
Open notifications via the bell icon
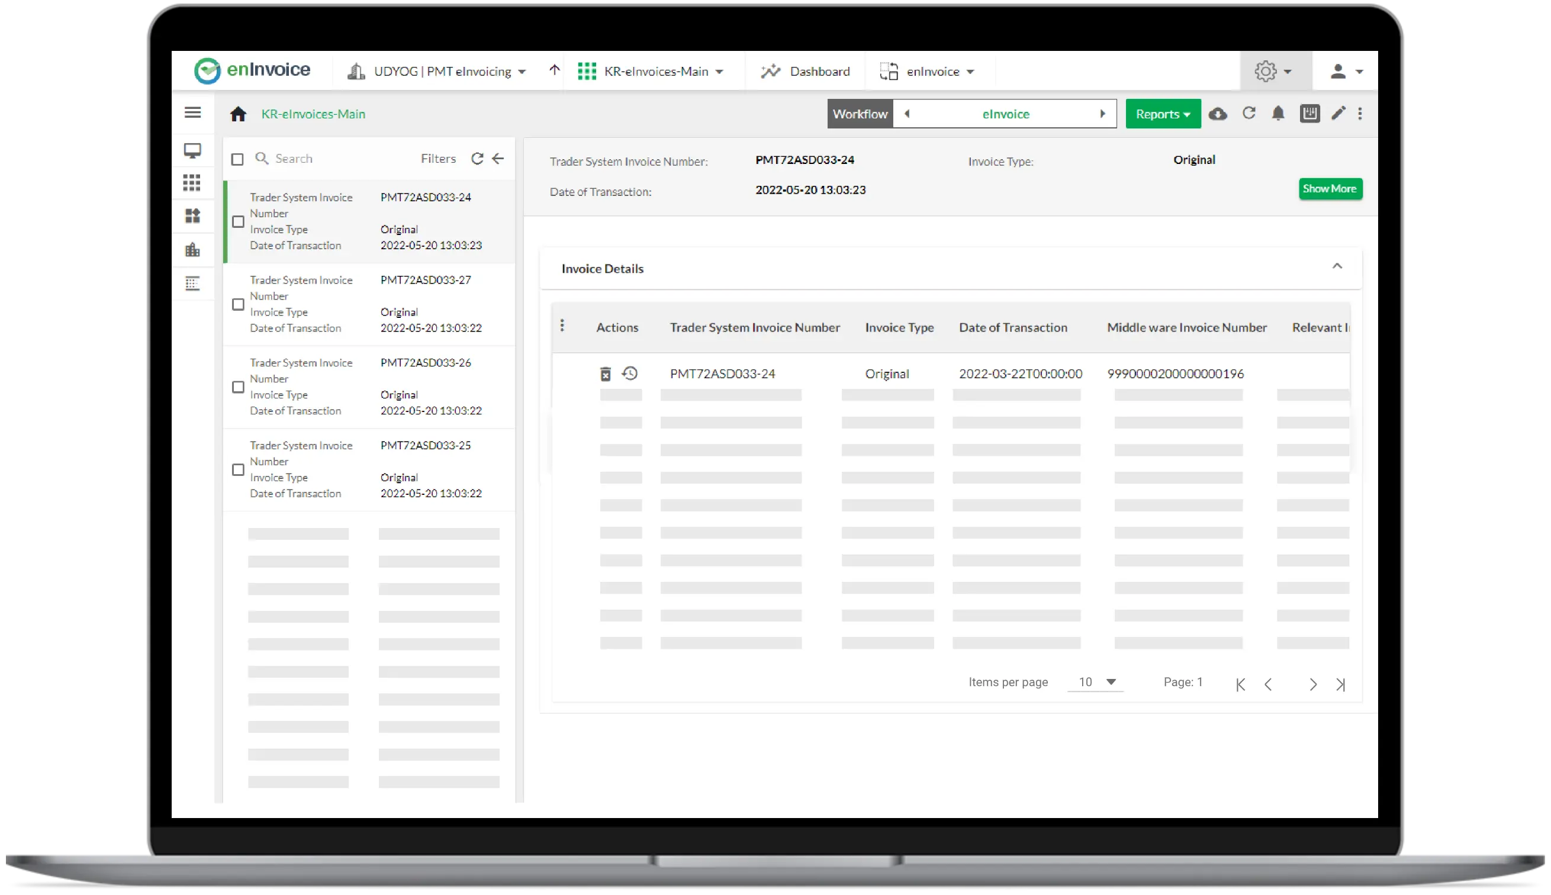(x=1279, y=113)
